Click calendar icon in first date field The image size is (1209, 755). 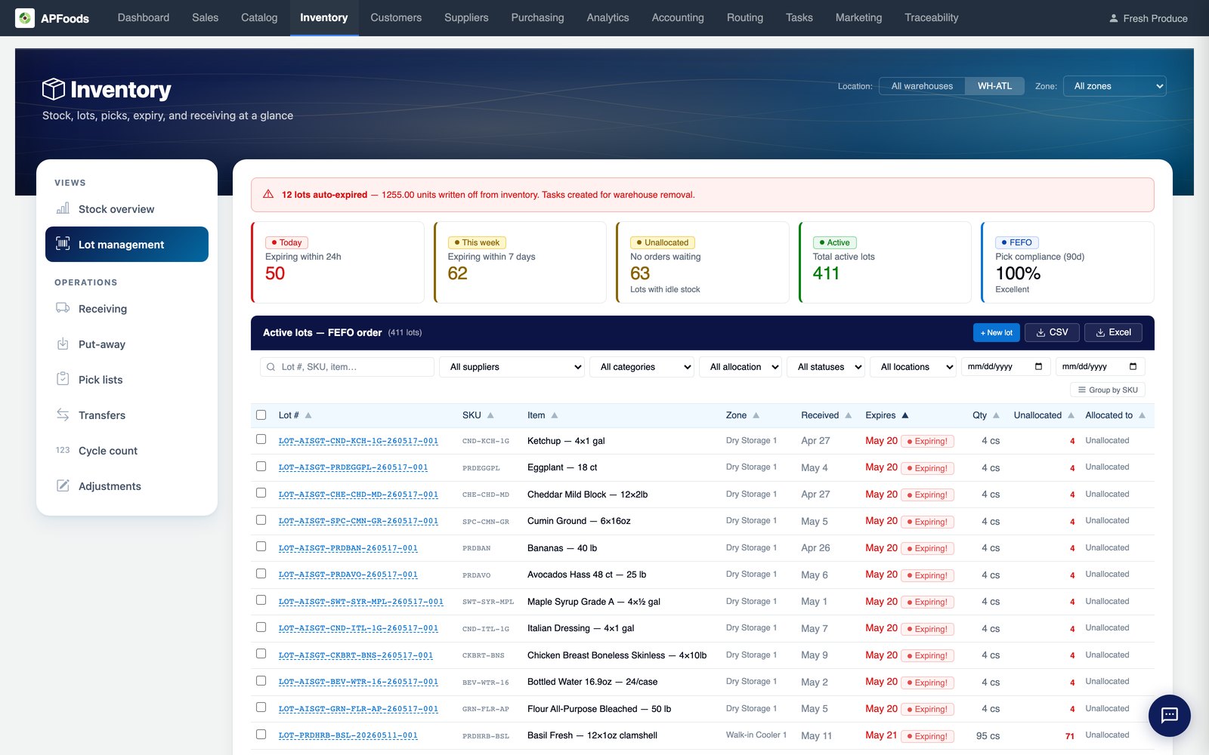[1039, 367]
